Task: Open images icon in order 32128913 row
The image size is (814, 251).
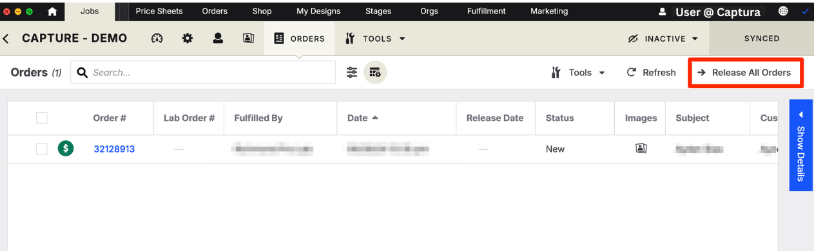Action: [641, 149]
